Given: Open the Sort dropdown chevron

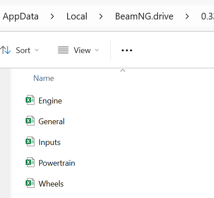Looking at the screenshot, I should [x=37, y=50].
